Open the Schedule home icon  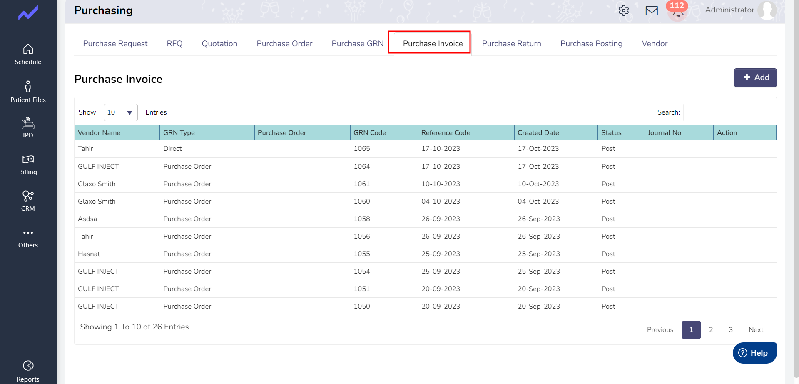pos(28,49)
